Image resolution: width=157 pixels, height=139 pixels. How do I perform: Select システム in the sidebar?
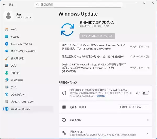pos(28,37)
